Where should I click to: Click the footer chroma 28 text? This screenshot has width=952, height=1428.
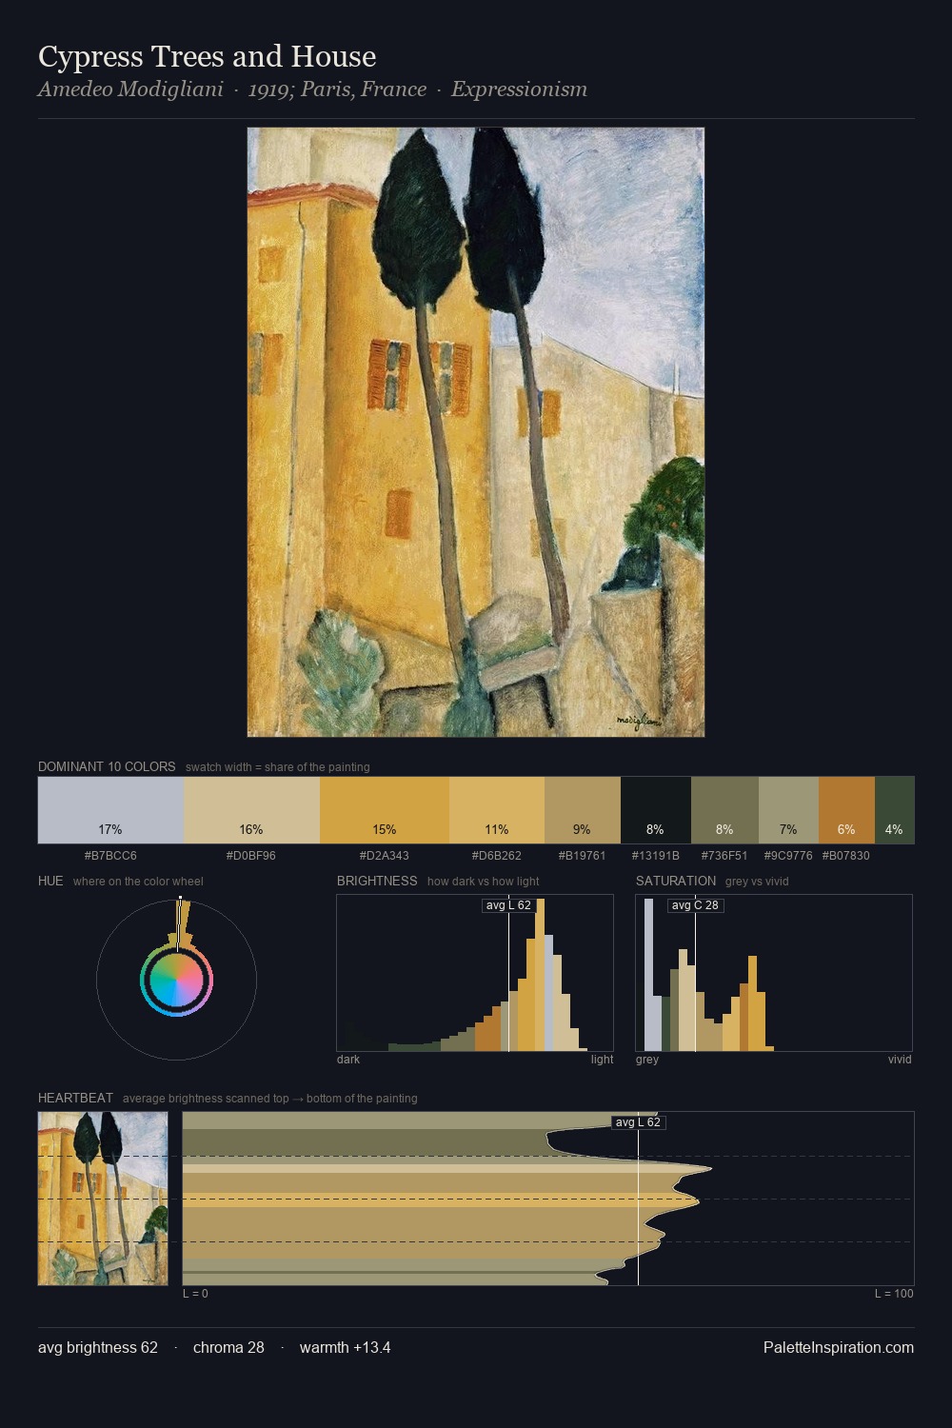(x=228, y=1347)
